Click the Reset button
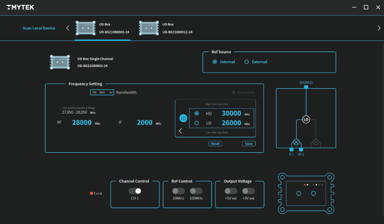The width and height of the screenshot is (384, 224). [x=215, y=144]
